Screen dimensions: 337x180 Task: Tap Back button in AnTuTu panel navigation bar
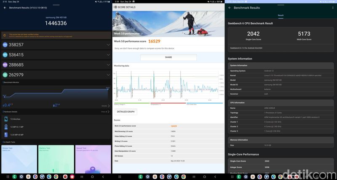[x=103, y=177]
